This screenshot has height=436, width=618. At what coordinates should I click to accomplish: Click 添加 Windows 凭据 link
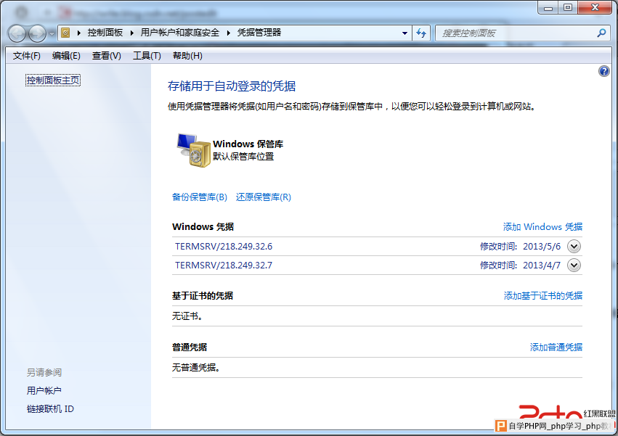click(542, 227)
